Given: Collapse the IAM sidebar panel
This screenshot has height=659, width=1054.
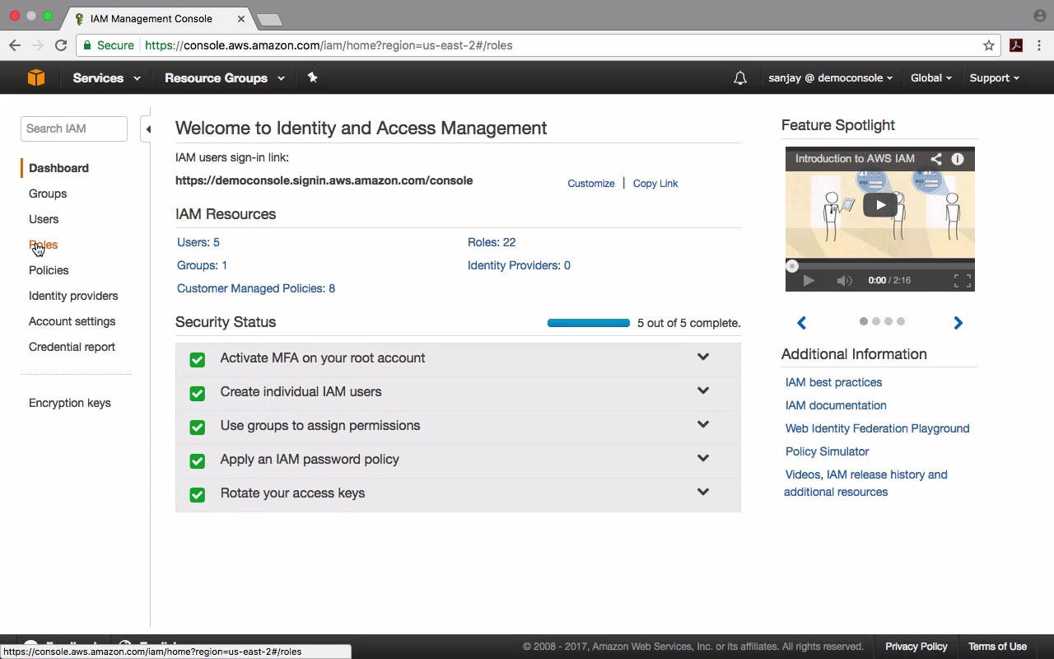Looking at the screenshot, I should (x=147, y=129).
